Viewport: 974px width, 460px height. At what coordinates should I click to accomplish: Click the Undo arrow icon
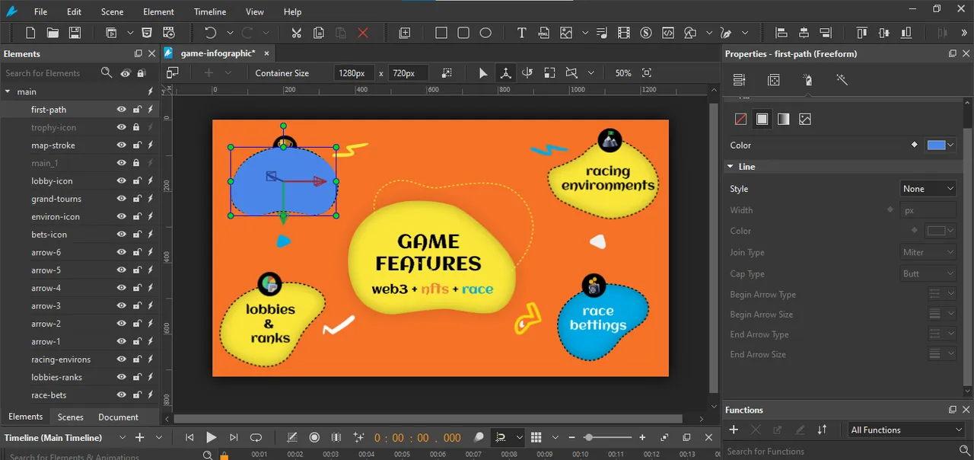click(210, 33)
